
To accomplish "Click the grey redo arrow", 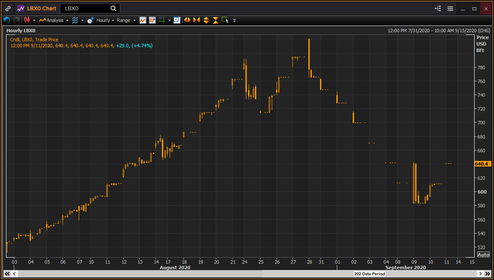I will [16, 20].
